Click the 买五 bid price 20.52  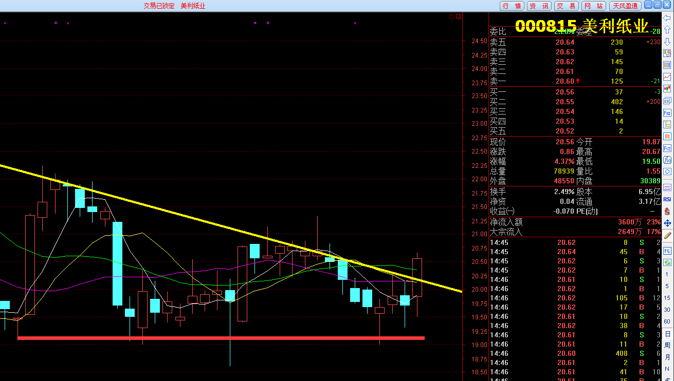point(565,131)
